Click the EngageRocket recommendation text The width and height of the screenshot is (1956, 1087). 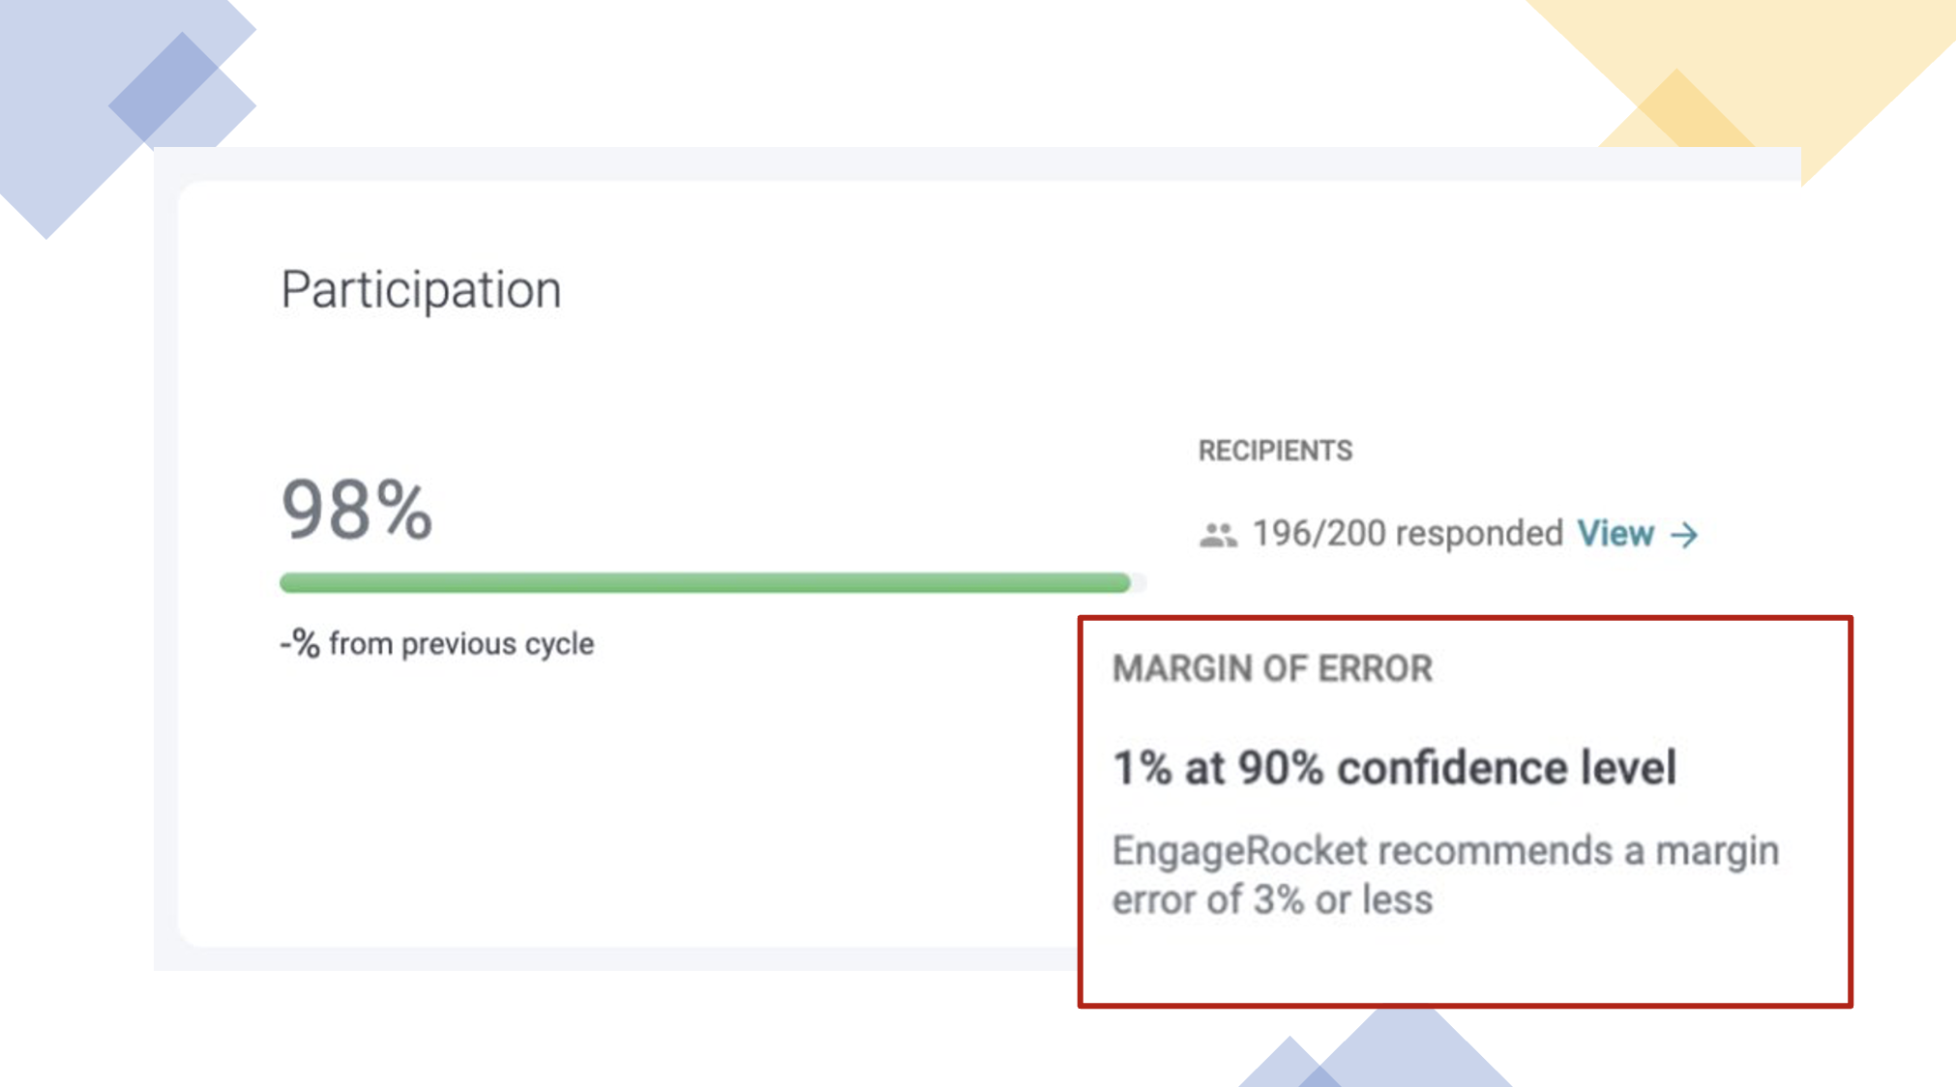coord(1445,875)
